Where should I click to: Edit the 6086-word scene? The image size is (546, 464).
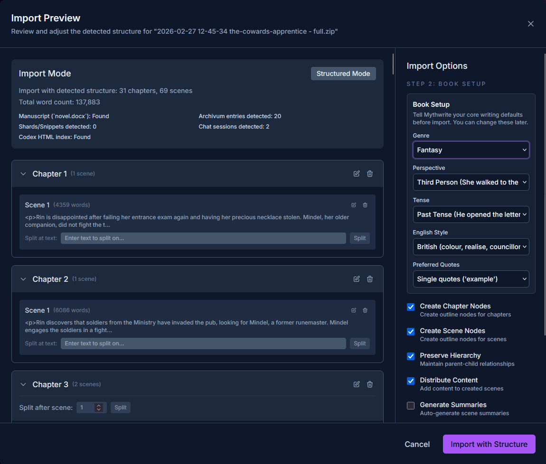[353, 310]
